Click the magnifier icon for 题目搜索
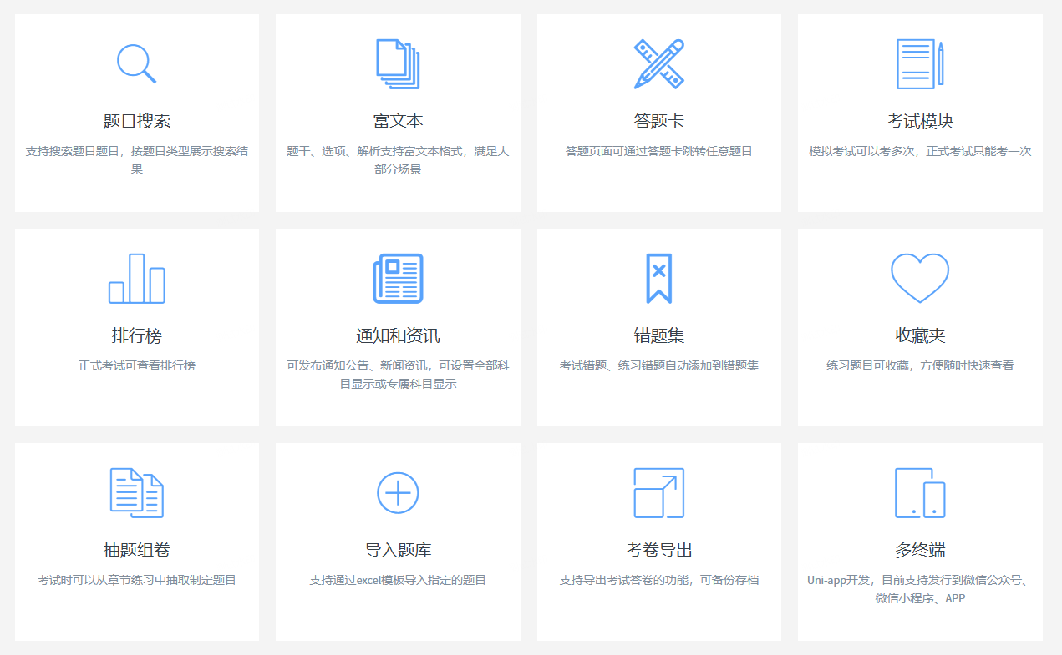This screenshot has height=655, width=1062. (x=136, y=63)
